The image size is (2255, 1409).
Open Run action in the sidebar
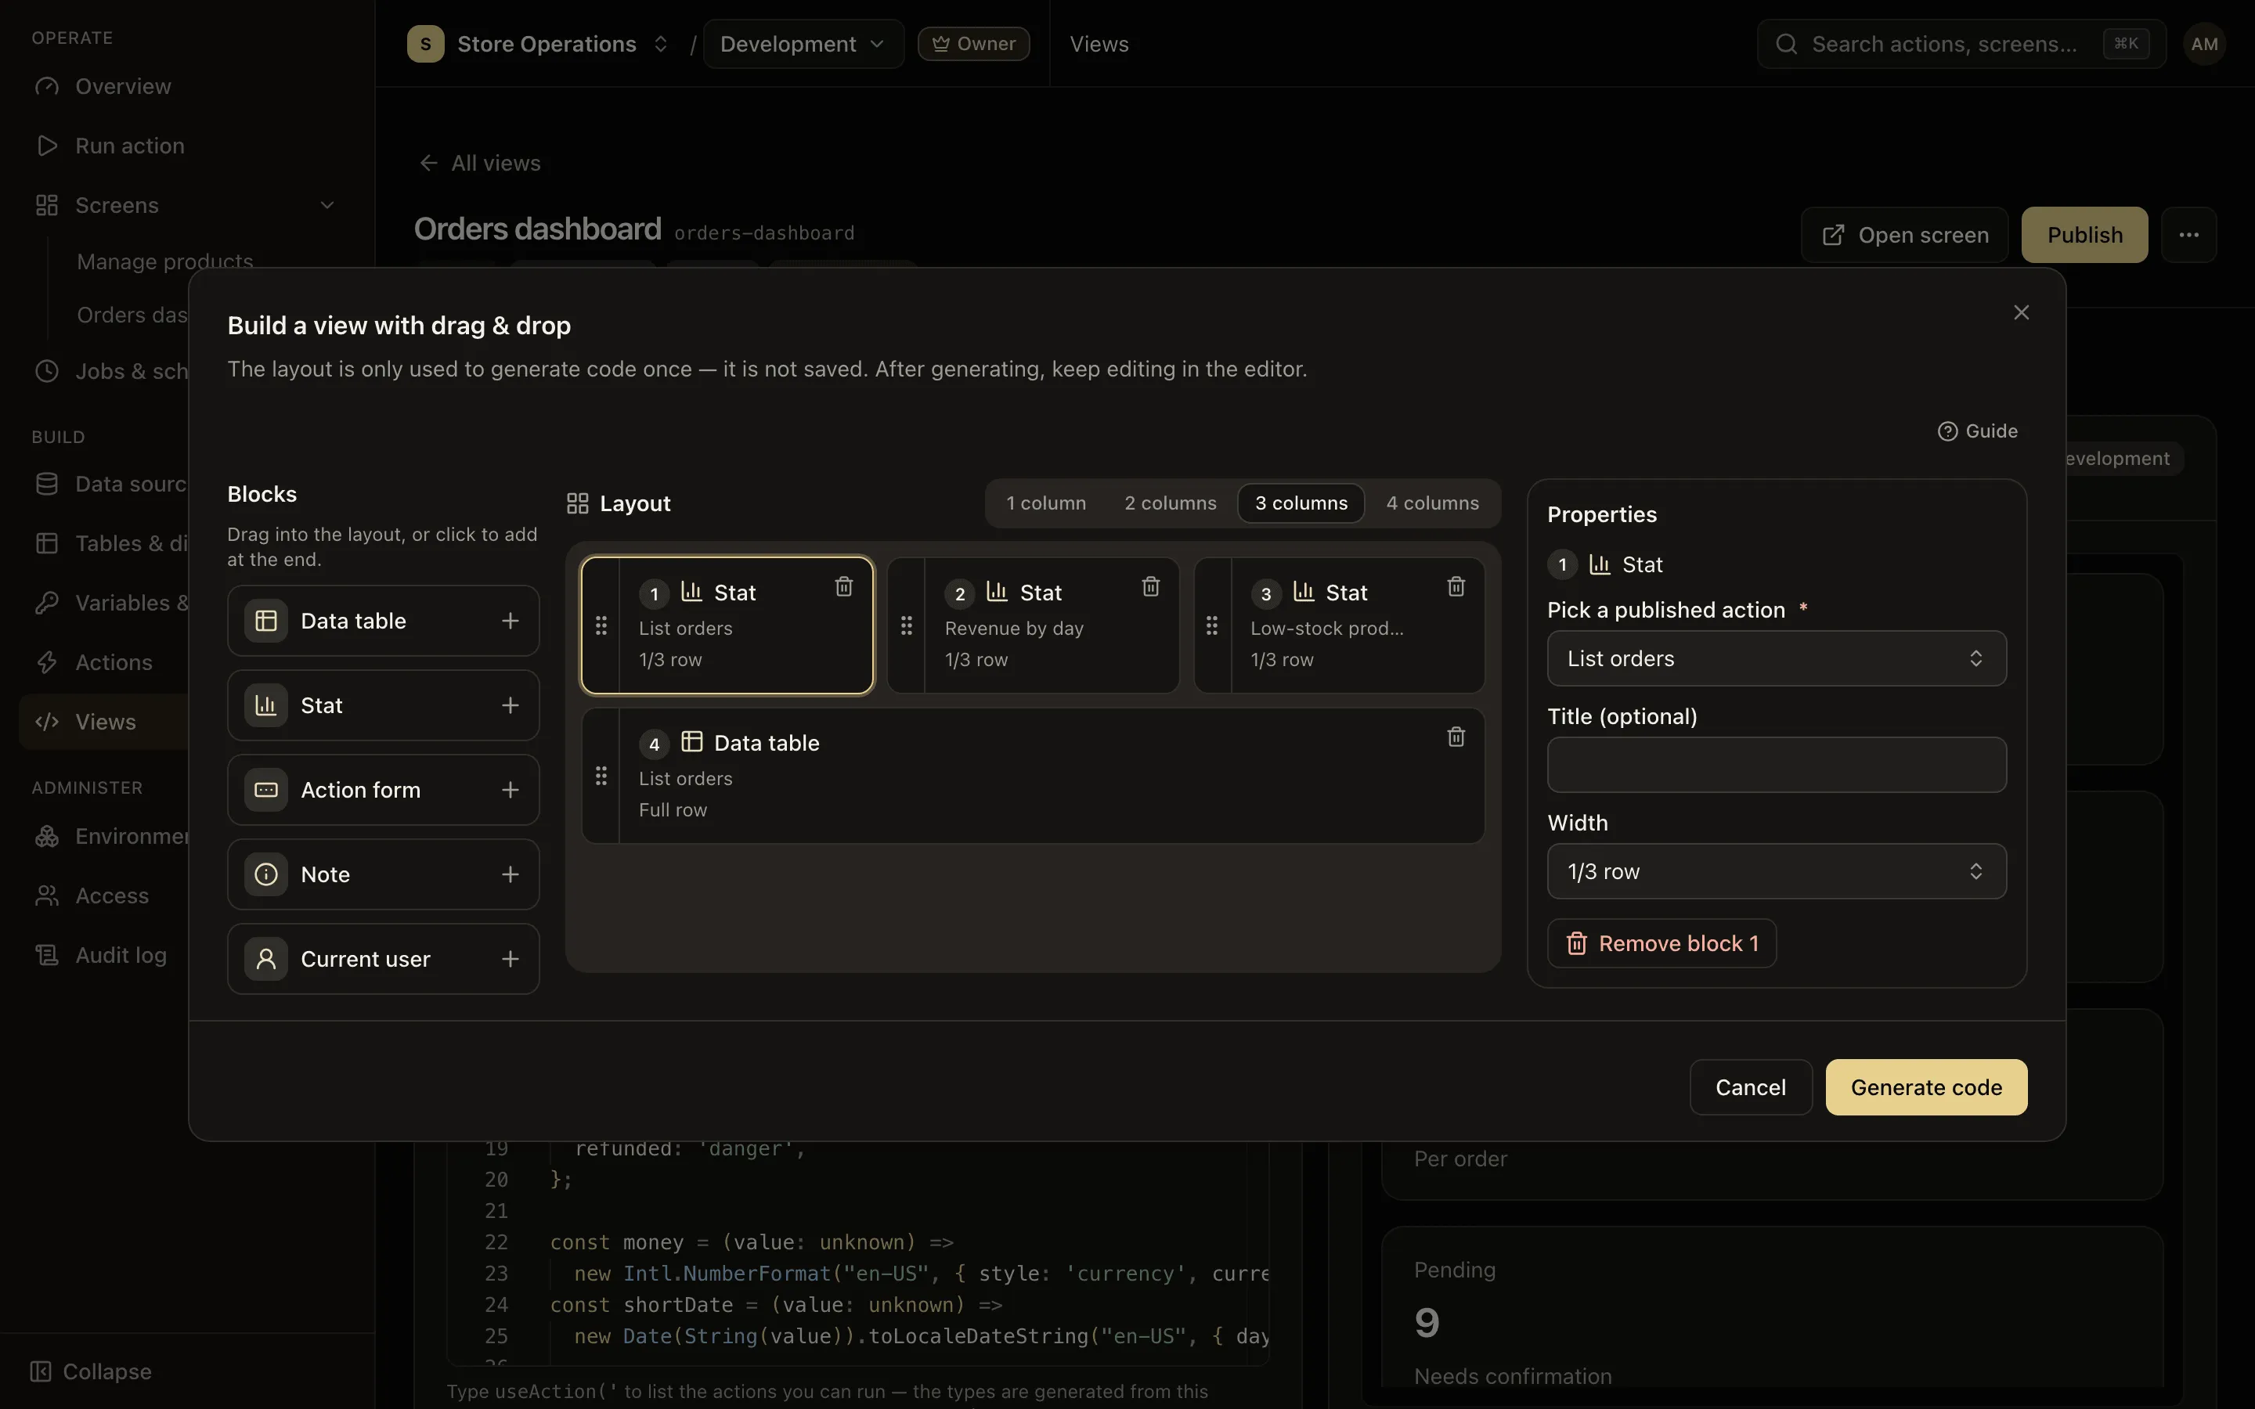[x=186, y=146]
